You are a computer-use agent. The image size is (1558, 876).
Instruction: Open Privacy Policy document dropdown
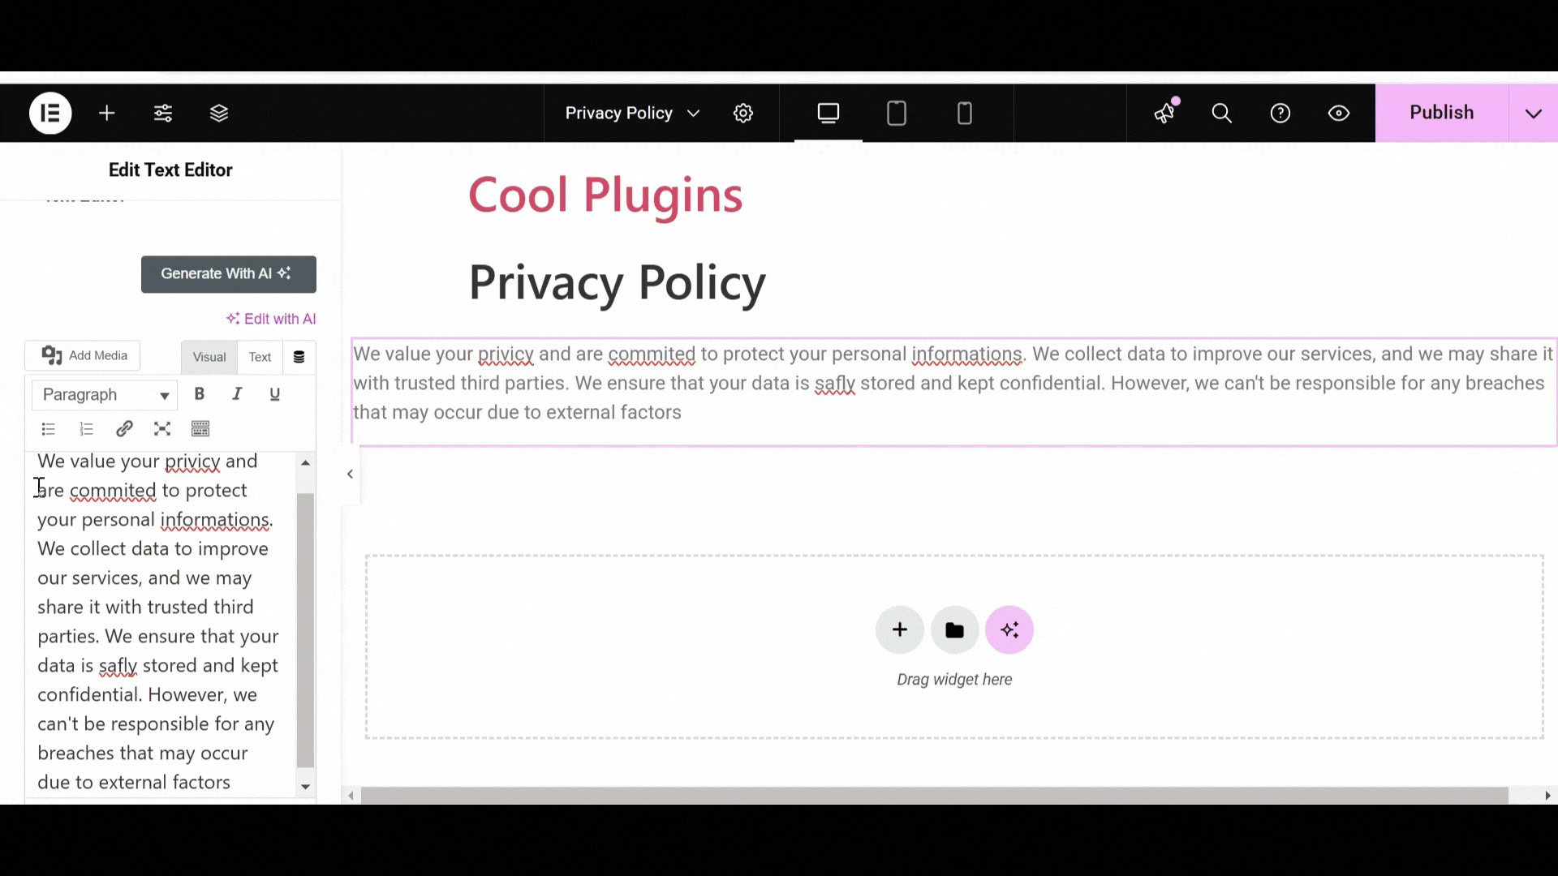point(632,113)
